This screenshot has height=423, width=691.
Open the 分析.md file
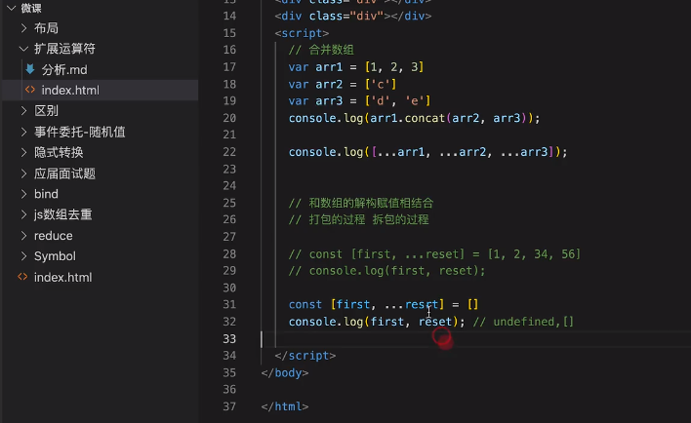pos(64,69)
